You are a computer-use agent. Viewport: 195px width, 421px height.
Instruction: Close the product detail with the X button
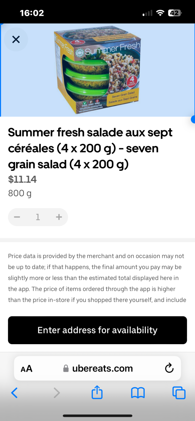click(x=16, y=39)
